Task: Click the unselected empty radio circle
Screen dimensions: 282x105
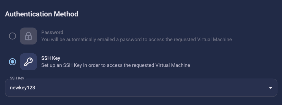Action: point(12,36)
